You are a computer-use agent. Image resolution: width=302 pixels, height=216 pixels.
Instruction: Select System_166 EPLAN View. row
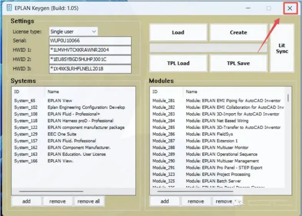[73, 161]
